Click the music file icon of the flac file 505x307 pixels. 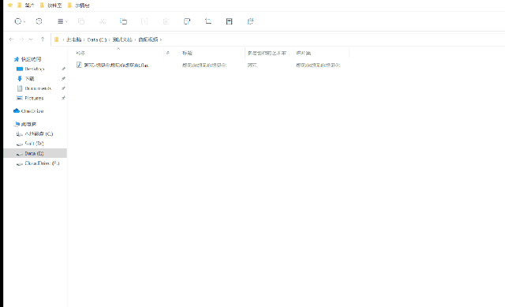pyautogui.click(x=79, y=65)
